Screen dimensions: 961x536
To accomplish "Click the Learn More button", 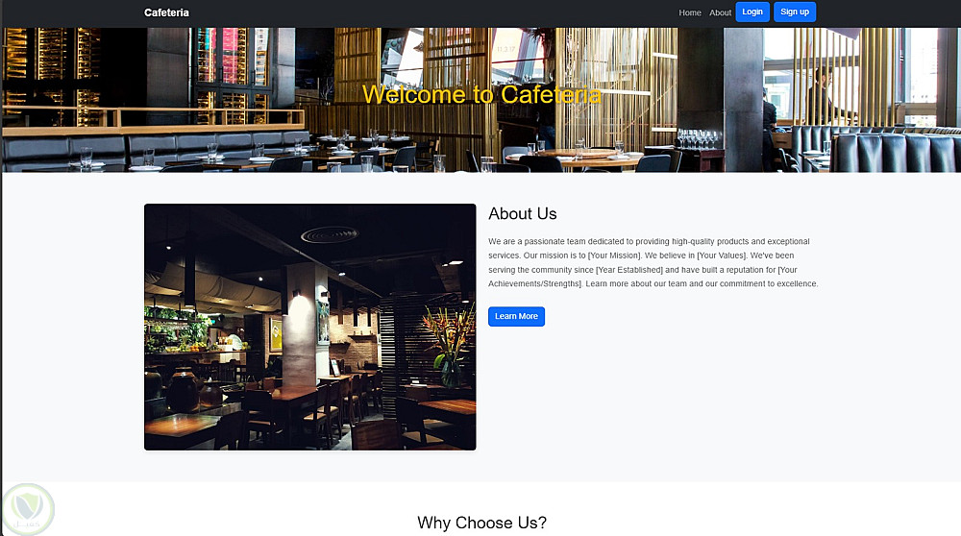I will 516,316.
